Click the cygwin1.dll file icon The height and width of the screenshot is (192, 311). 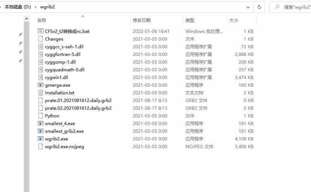tap(41, 77)
